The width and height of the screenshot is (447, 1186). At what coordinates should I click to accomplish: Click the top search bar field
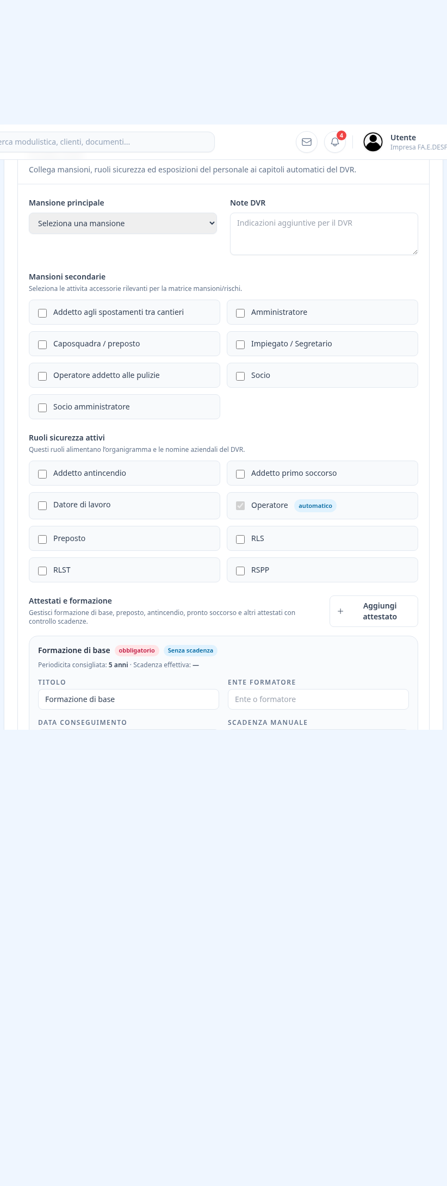pyautogui.click(x=106, y=142)
